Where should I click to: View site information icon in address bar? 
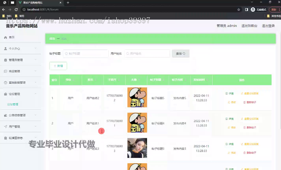(x=24, y=10)
